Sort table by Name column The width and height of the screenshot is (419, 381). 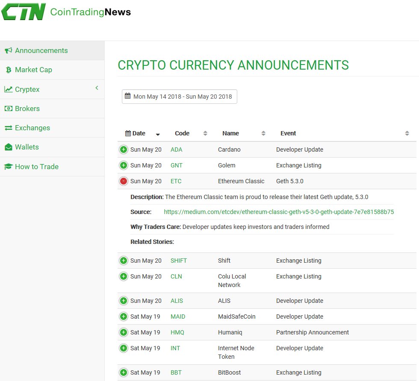[263, 133]
